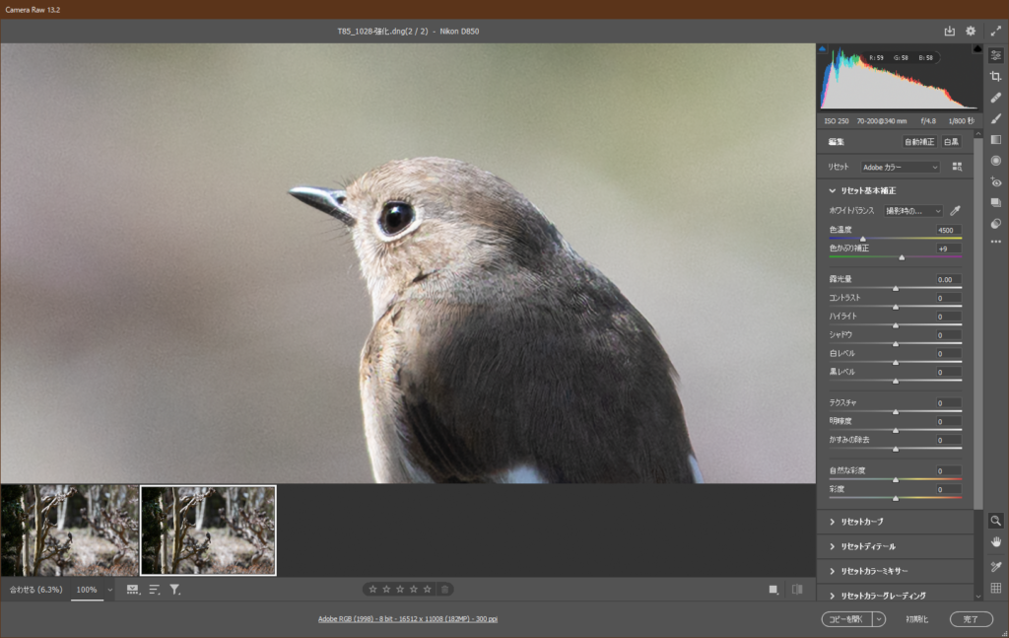Toggle shadow clipping warning in histogram
Image resolution: width=1009 pixels, height=638 pixels.
point(822,48)
